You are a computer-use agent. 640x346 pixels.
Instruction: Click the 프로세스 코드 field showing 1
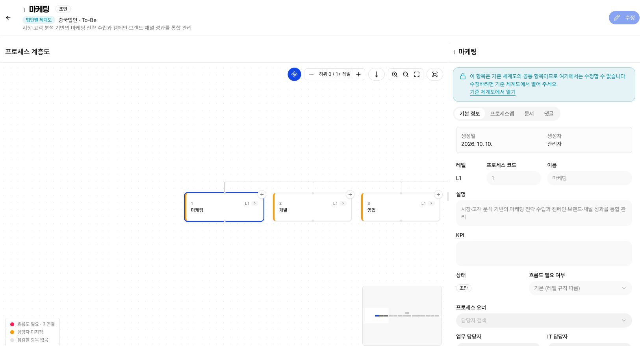click(514, 178)
